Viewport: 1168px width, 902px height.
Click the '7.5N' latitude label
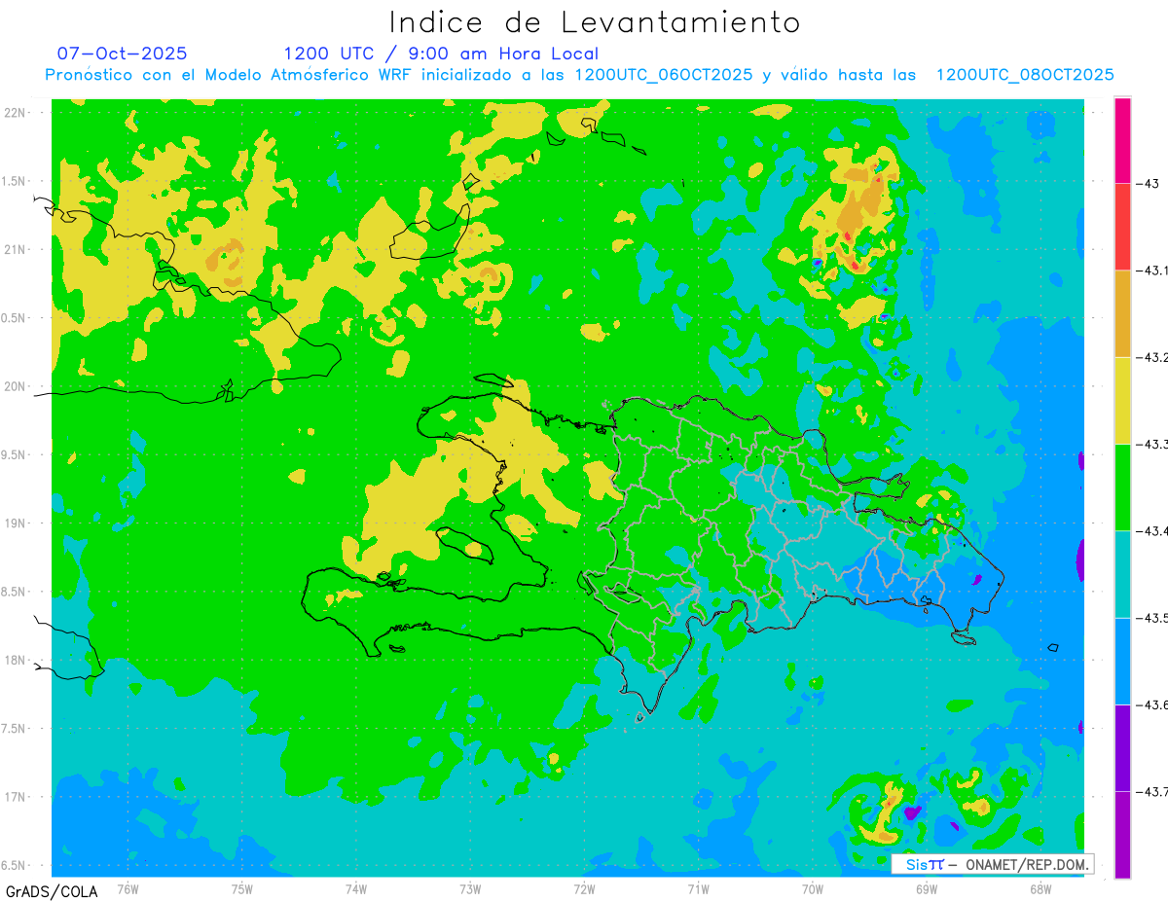click(x=15, y=729)
